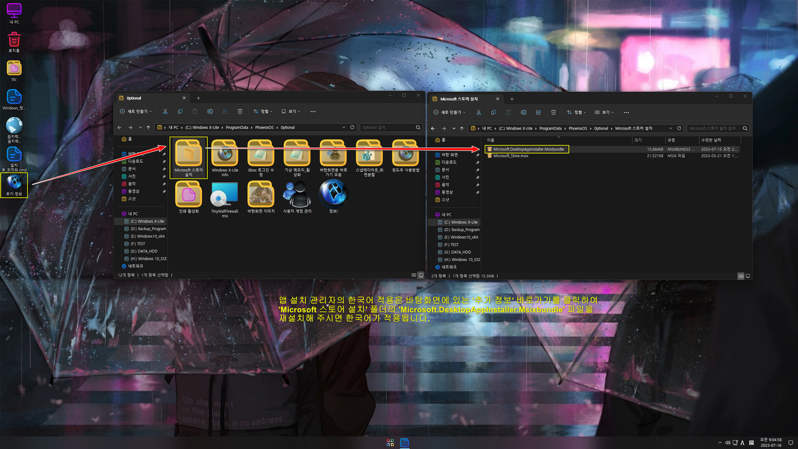This screenshot has width=798, height=449.
Task: Click Copy icon in Optional window toolbar
Action: [x=180, y=111]
